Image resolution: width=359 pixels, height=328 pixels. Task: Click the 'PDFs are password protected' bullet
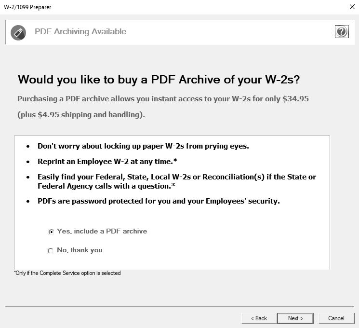tap(159, 201)
